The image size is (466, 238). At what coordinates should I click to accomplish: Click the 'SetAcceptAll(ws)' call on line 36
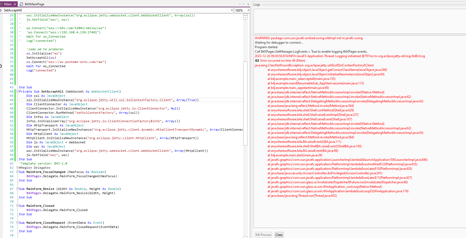[x=41, y=58]
